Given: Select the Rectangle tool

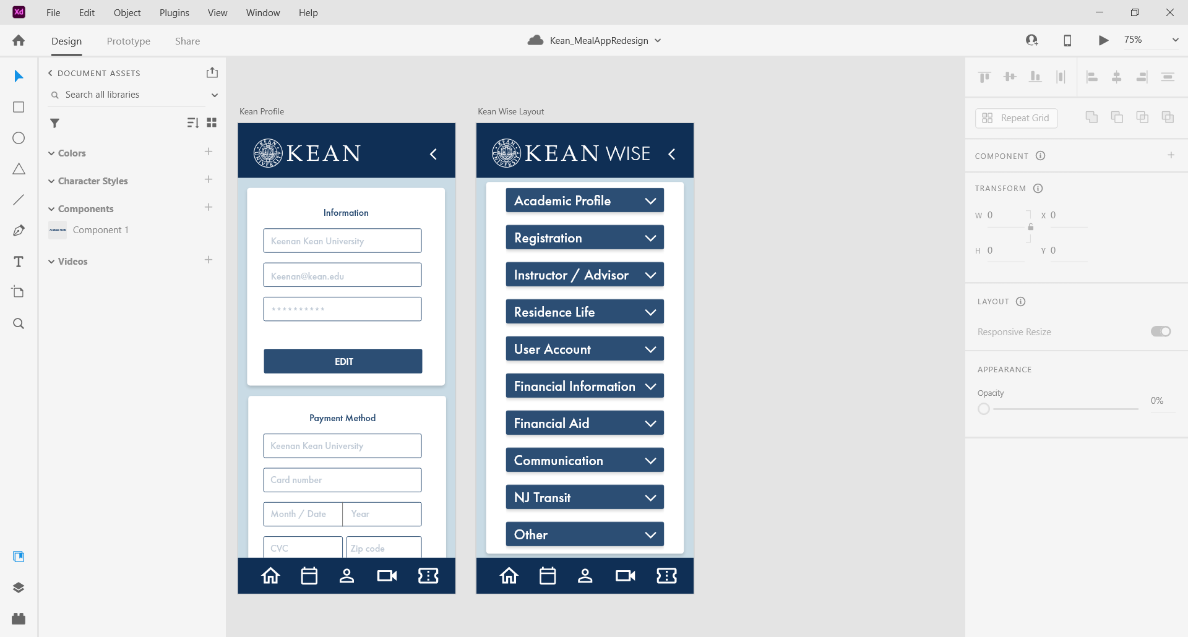Looking at the screenshot, I should [x=19, y=107].
